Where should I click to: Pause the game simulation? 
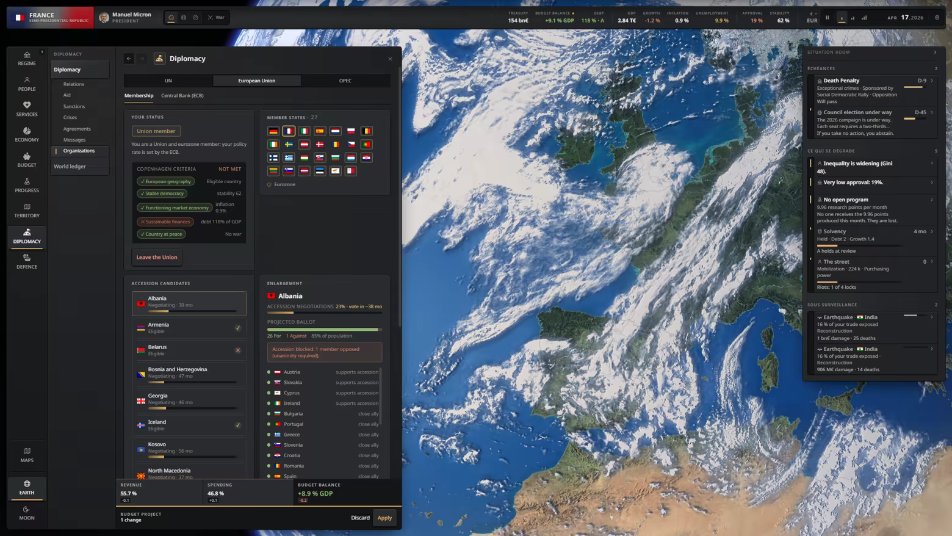828,18
